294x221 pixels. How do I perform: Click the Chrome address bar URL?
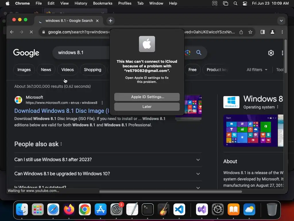click(x=79, y=32)
